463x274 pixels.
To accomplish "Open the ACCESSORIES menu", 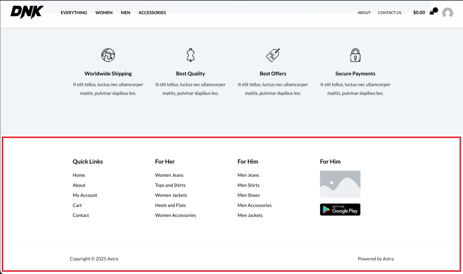I will point(152,13).
